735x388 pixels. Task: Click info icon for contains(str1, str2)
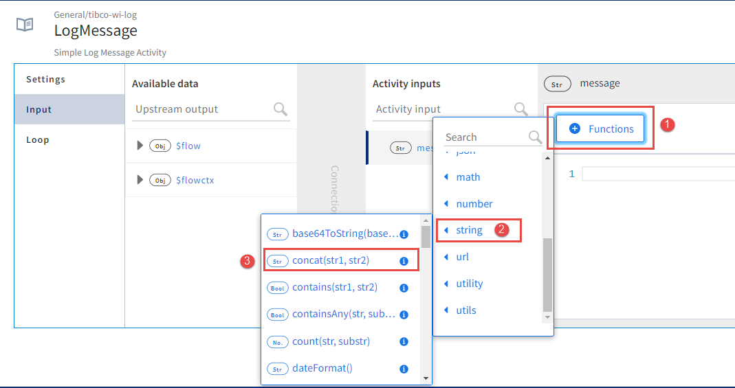(404, 288)
